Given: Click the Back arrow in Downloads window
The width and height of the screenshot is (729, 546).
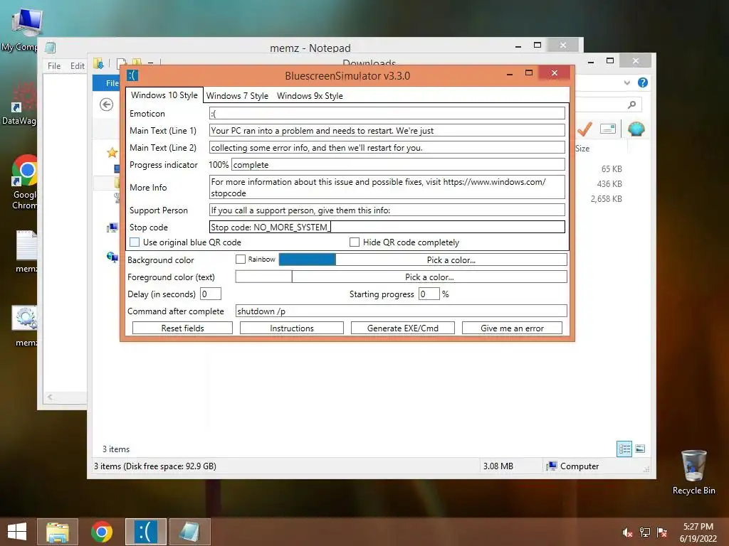Looking at the screenshot, I should click(x=107, y=105).
